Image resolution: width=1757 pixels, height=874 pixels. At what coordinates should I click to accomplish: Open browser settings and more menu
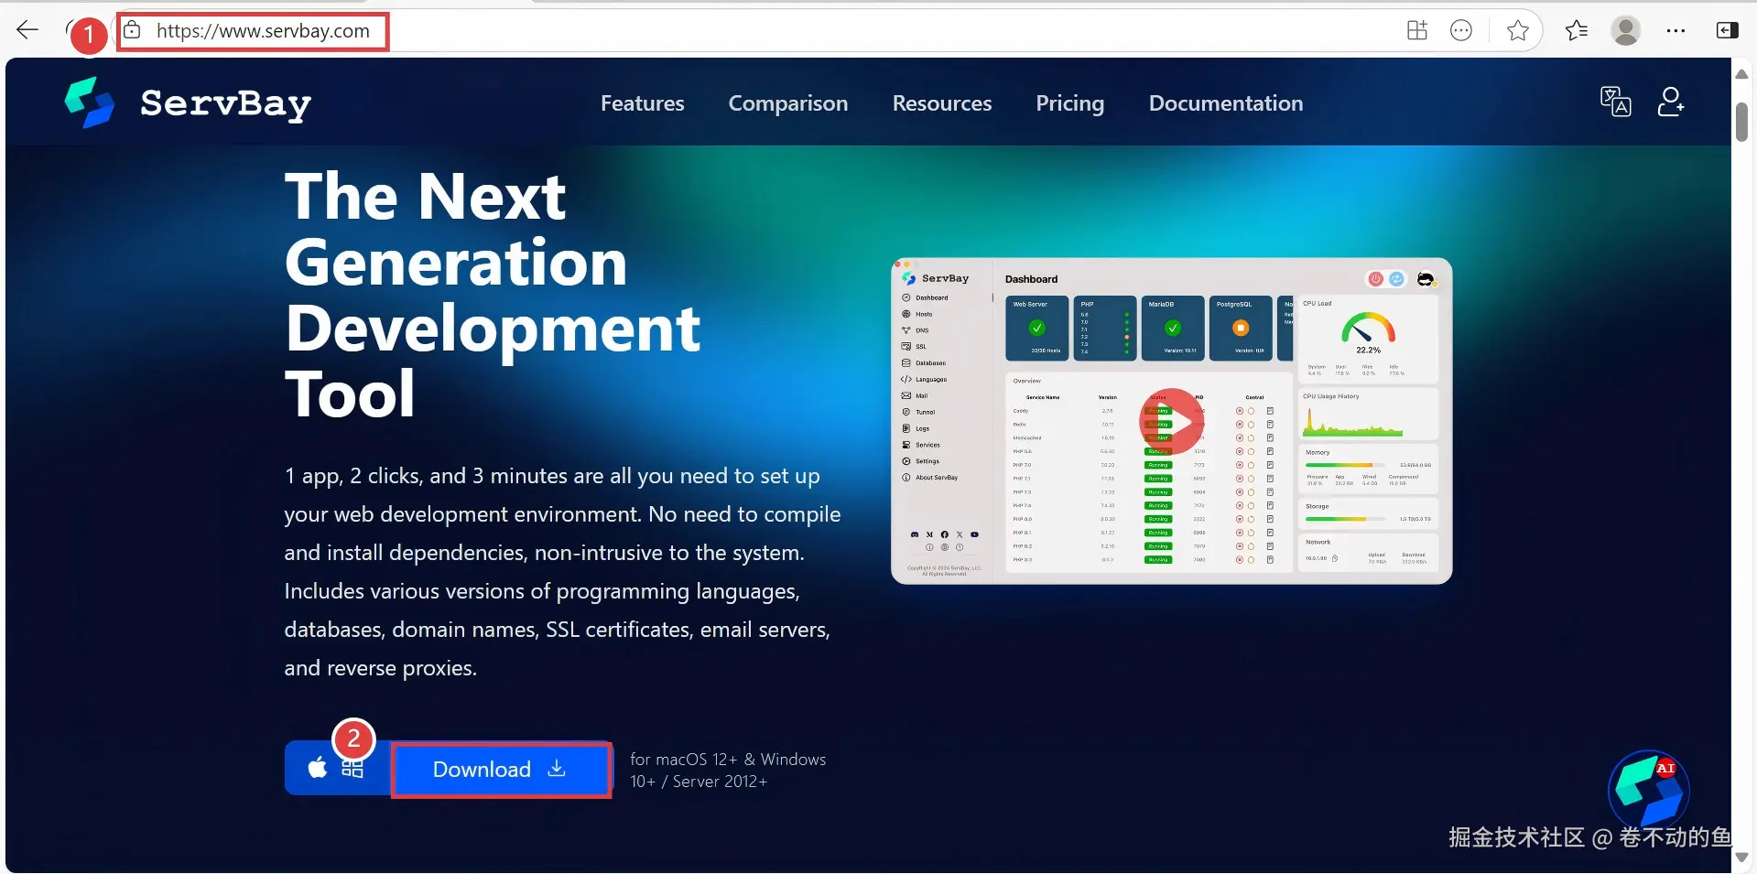1676,30
